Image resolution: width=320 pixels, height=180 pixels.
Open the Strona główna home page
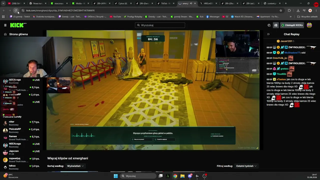tap(16, 34)
